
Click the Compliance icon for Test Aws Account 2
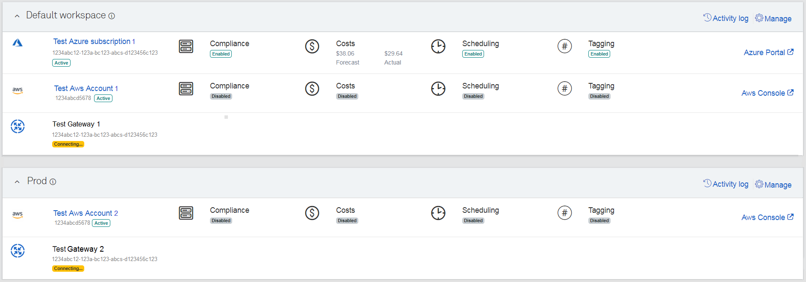[186, 213]
